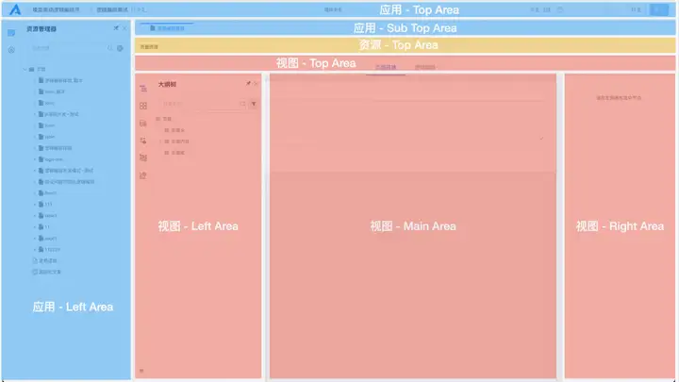Screen dimensions: 679x382
Task: Expand the arrow beside item 111
Action: [x=35, y=205]
